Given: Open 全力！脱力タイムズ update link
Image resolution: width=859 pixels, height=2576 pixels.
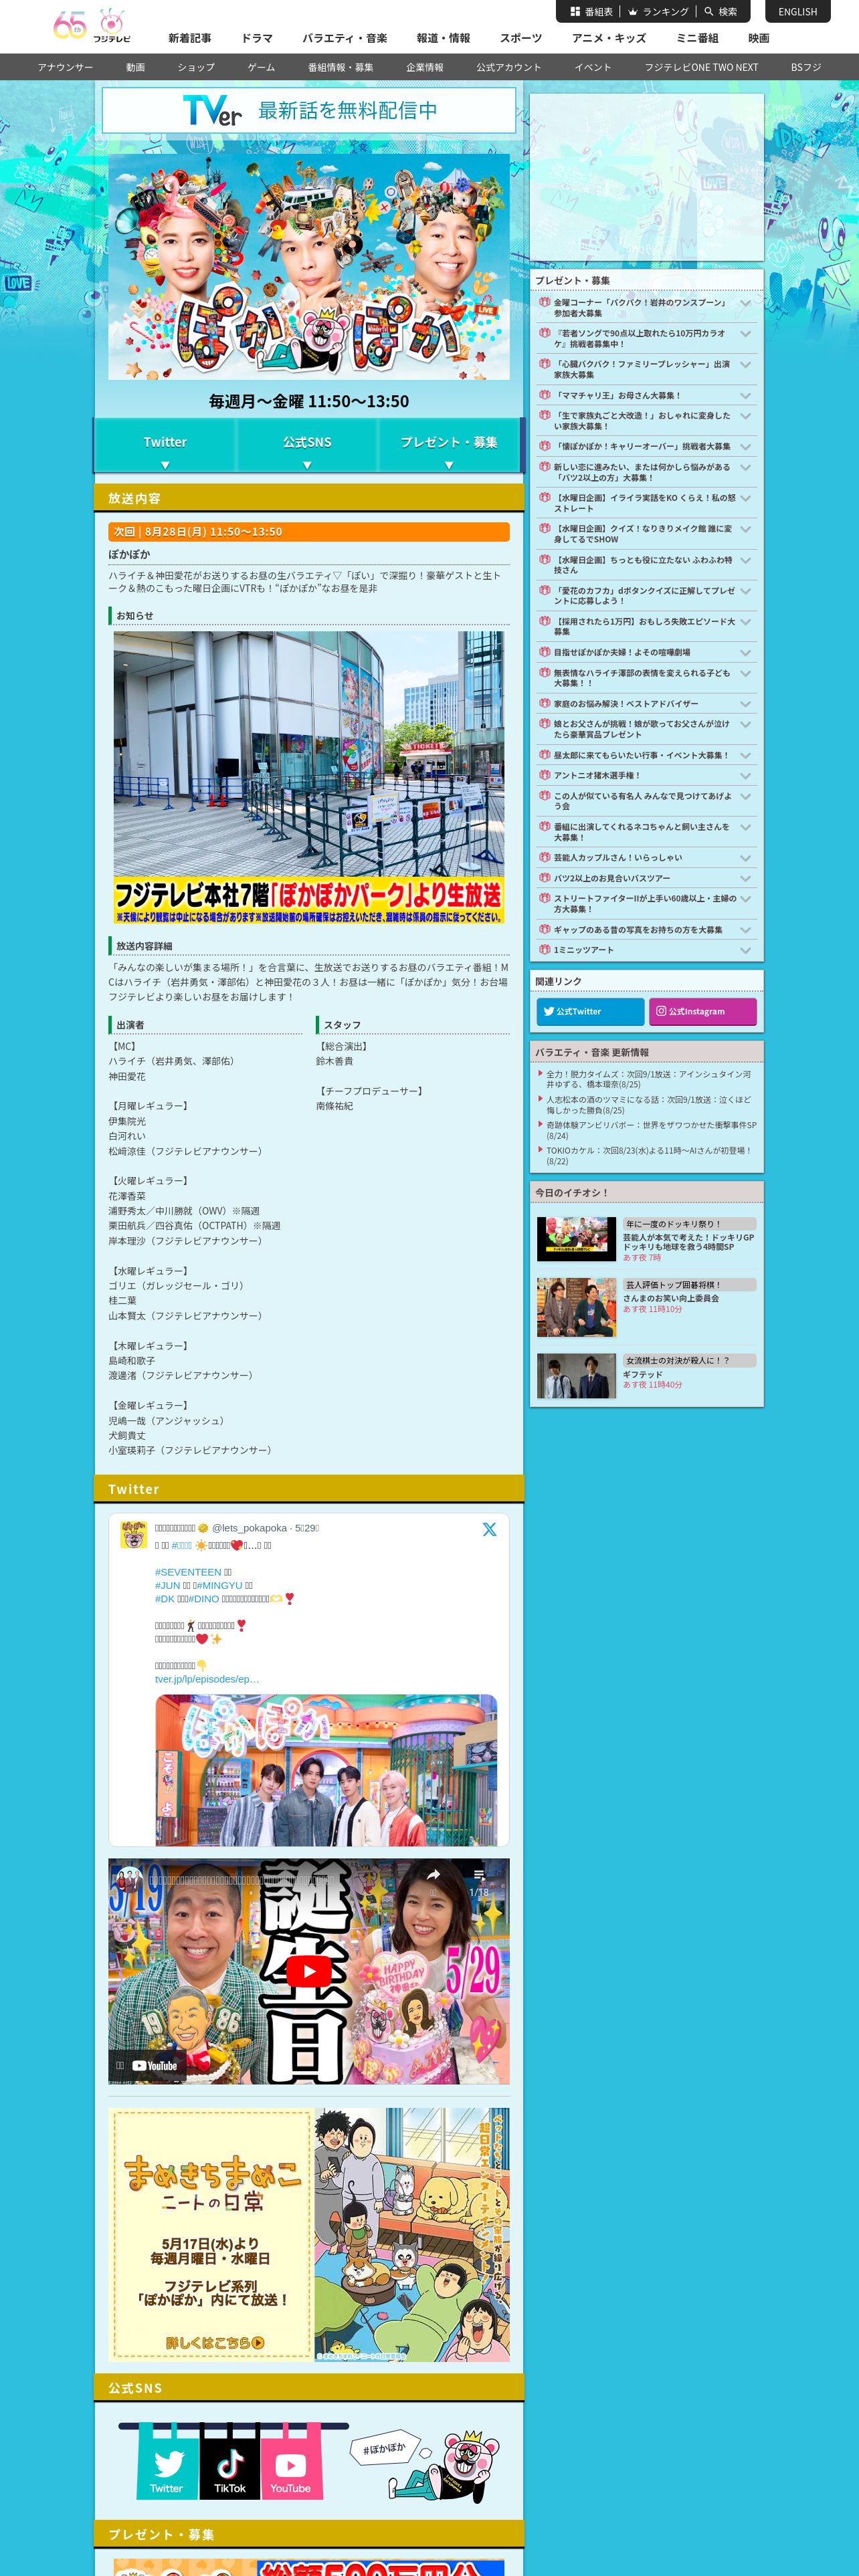Looking at the screenshot, I should point(648,1079).
